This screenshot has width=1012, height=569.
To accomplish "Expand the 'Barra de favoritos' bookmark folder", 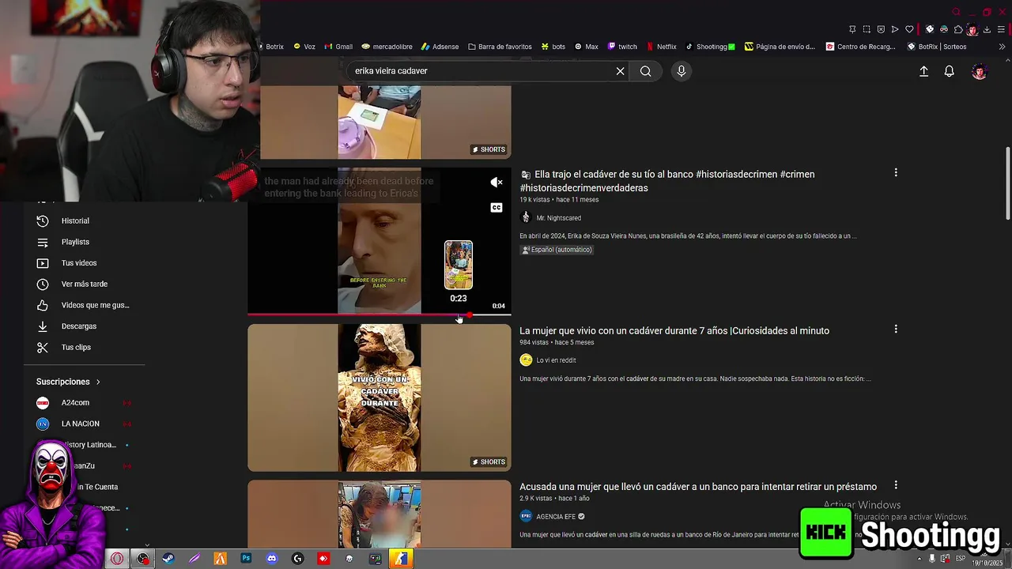I will 500,47.
